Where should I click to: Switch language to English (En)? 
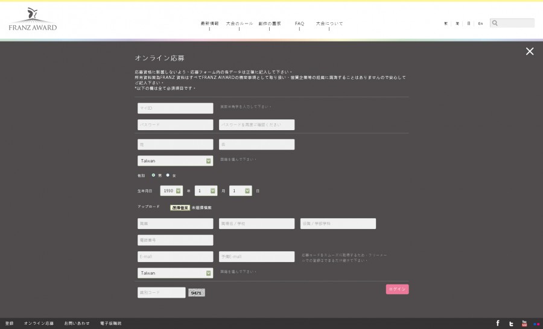[x=480, y=23]
